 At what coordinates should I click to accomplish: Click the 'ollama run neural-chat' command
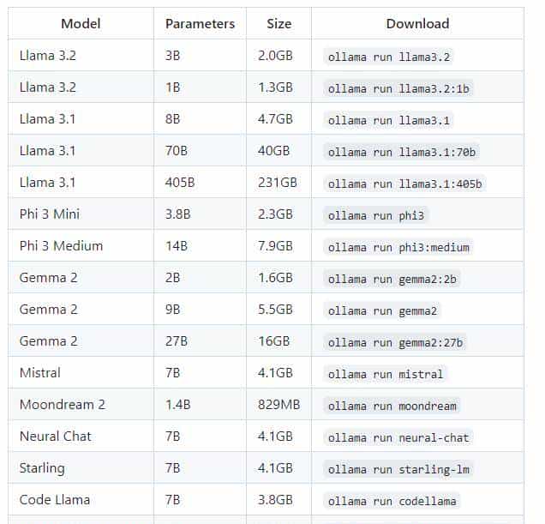[x=398, y=437]
